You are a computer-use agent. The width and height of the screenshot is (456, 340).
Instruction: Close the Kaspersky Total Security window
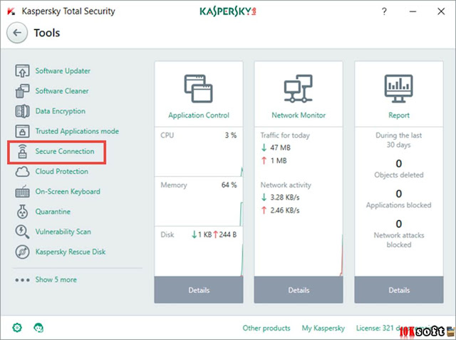(x=441, y=11)
